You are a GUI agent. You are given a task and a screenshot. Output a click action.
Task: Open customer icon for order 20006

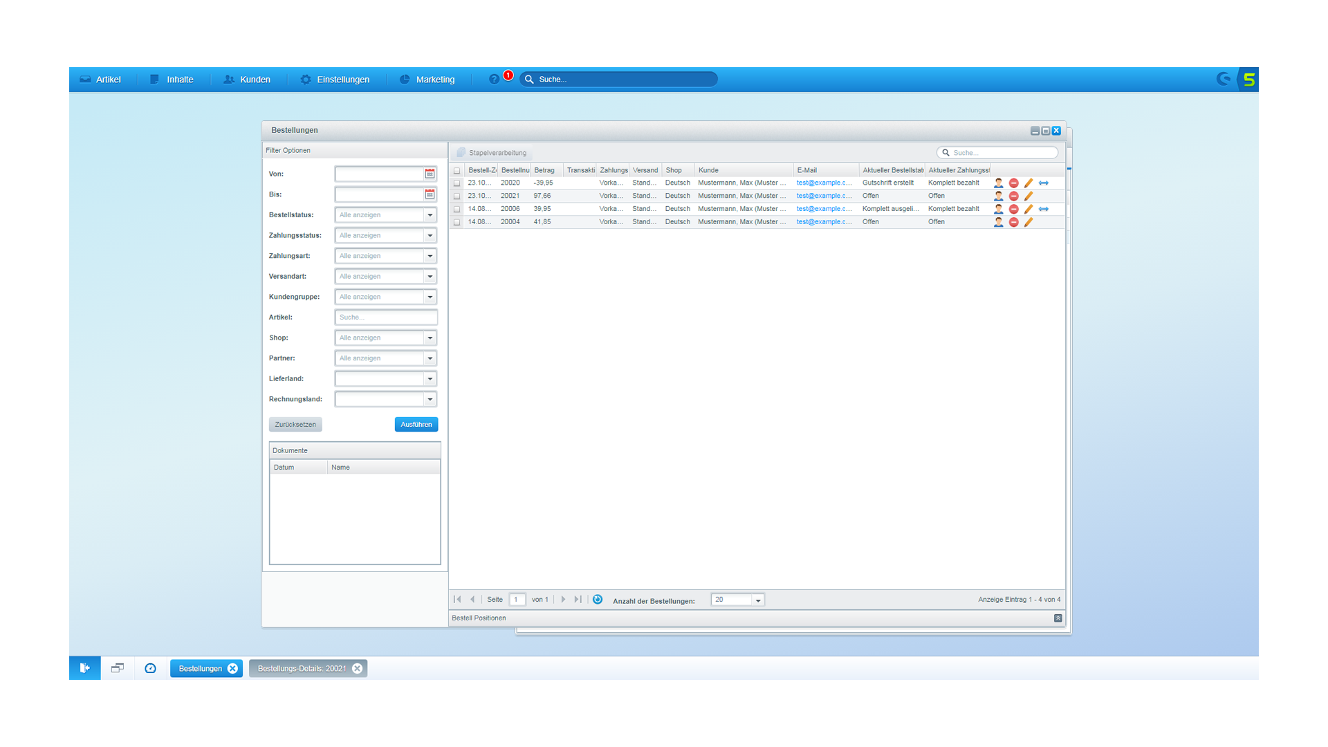pyautogui.click(x=998, y=209)
